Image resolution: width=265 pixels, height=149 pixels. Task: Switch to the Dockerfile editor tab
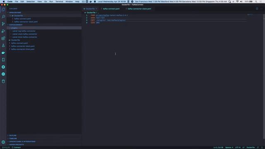point(90,9)
